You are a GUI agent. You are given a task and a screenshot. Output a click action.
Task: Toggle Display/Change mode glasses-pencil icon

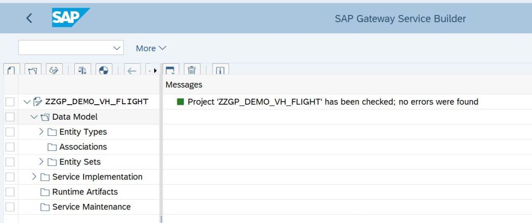tap(54, 70)
